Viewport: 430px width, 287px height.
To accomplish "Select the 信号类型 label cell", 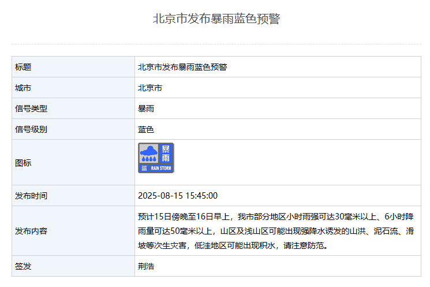I will point(31,109).
